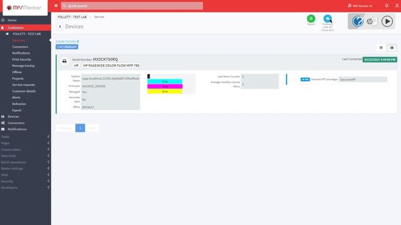Click HP PAGEWIDE COLOR FLOW MFP 785 tag
This screenshot has width=401, height=225.
pos(112,66)
